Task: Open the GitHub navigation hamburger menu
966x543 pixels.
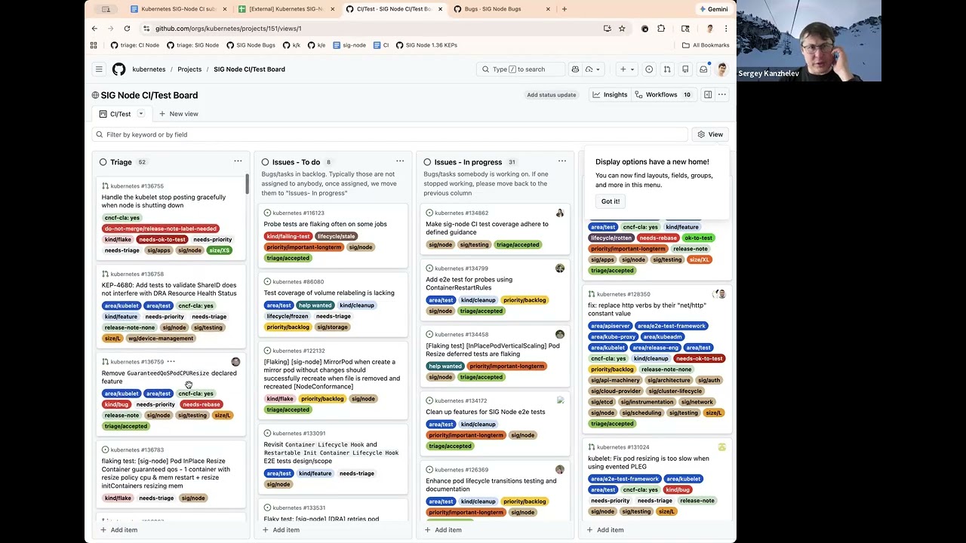Action: [x=99, y=69]
